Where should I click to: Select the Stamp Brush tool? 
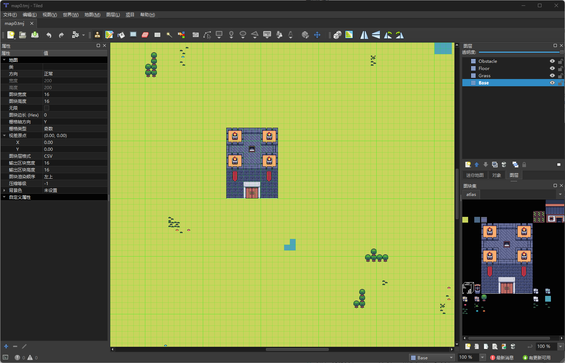pos(97,35)
